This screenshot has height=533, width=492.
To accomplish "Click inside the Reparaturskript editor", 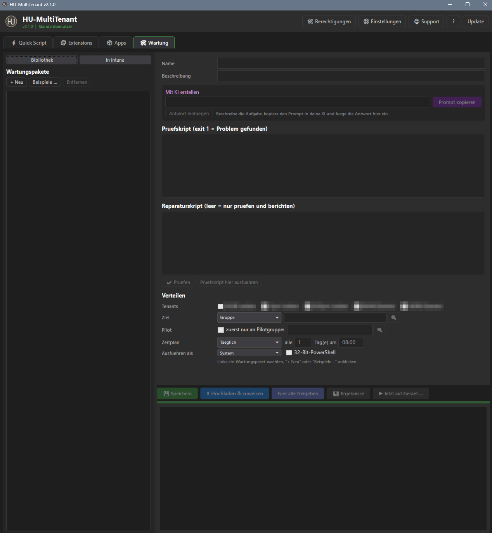I will (323, 243).
